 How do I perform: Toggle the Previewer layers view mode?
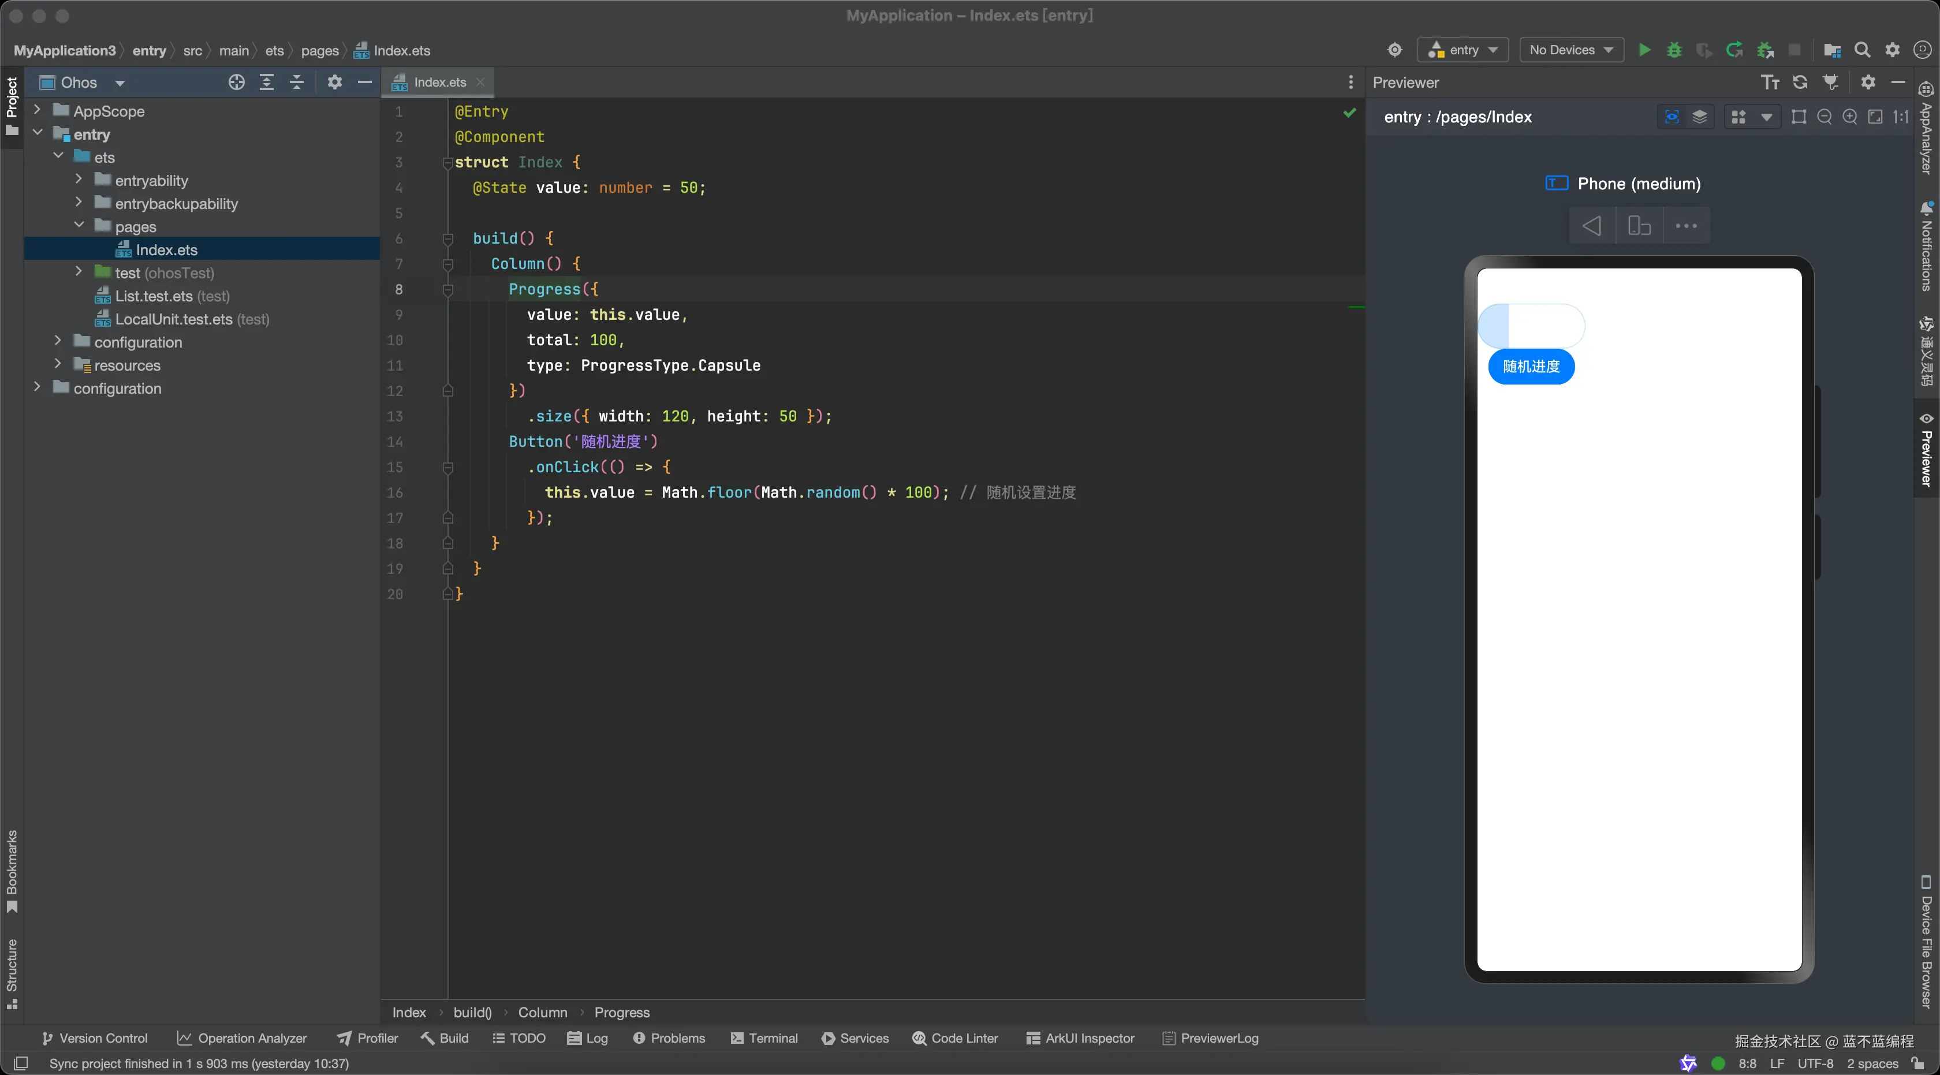coord(1699,117)
